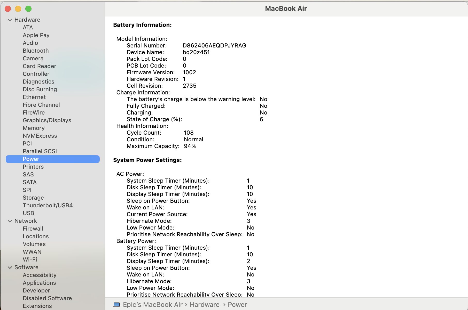Select SPI in the sidebar

click(27, 190)
